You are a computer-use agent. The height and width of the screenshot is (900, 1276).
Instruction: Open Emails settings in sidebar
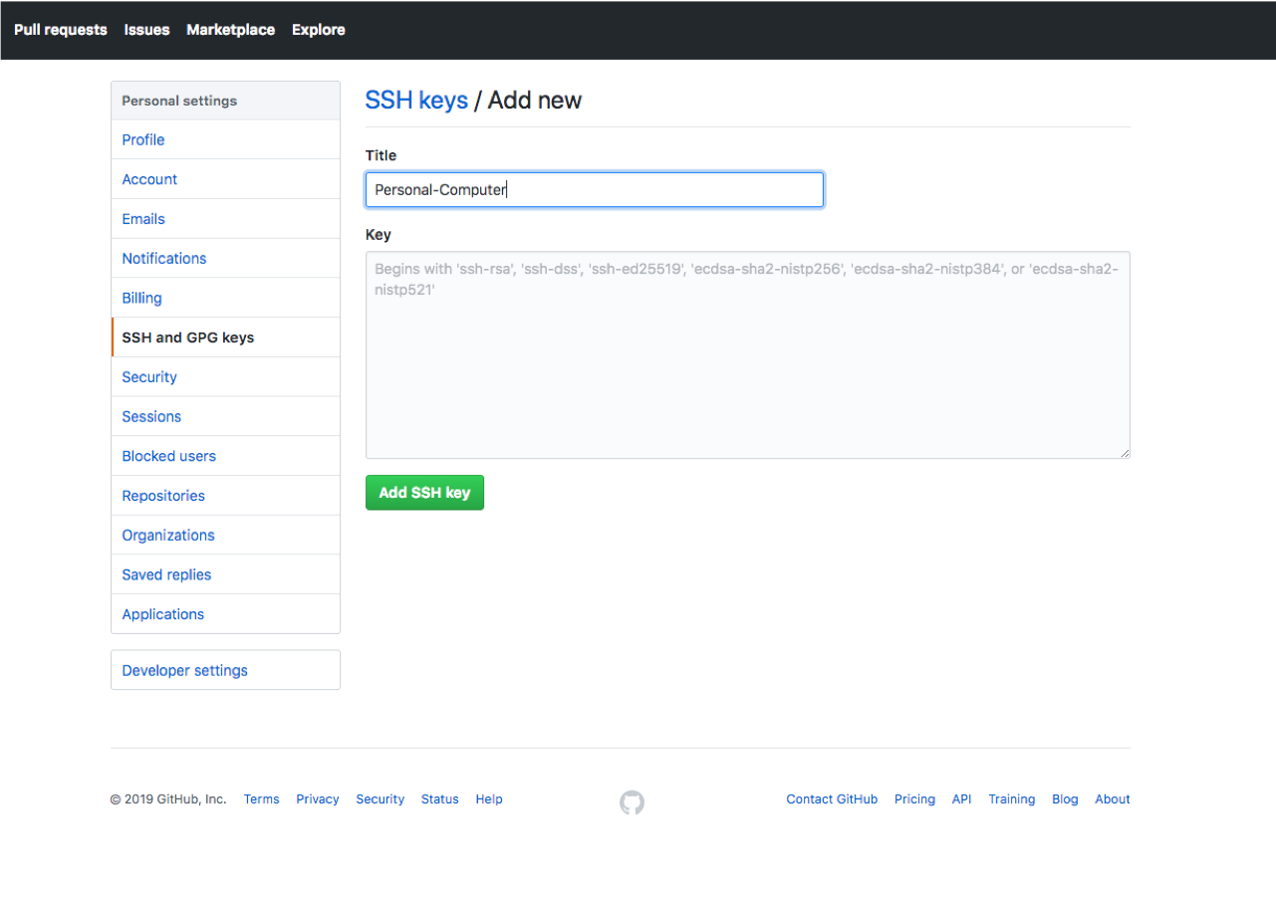point(225,219)
